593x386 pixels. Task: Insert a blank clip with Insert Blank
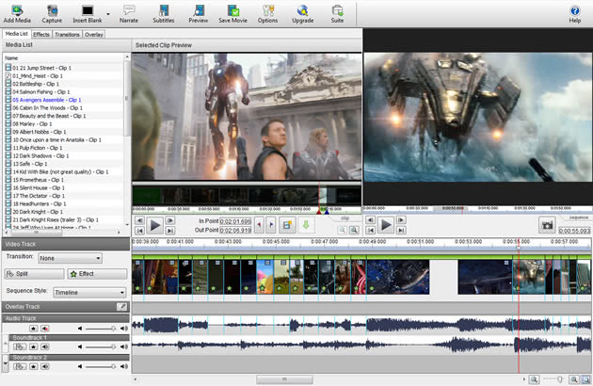point(88,14)
